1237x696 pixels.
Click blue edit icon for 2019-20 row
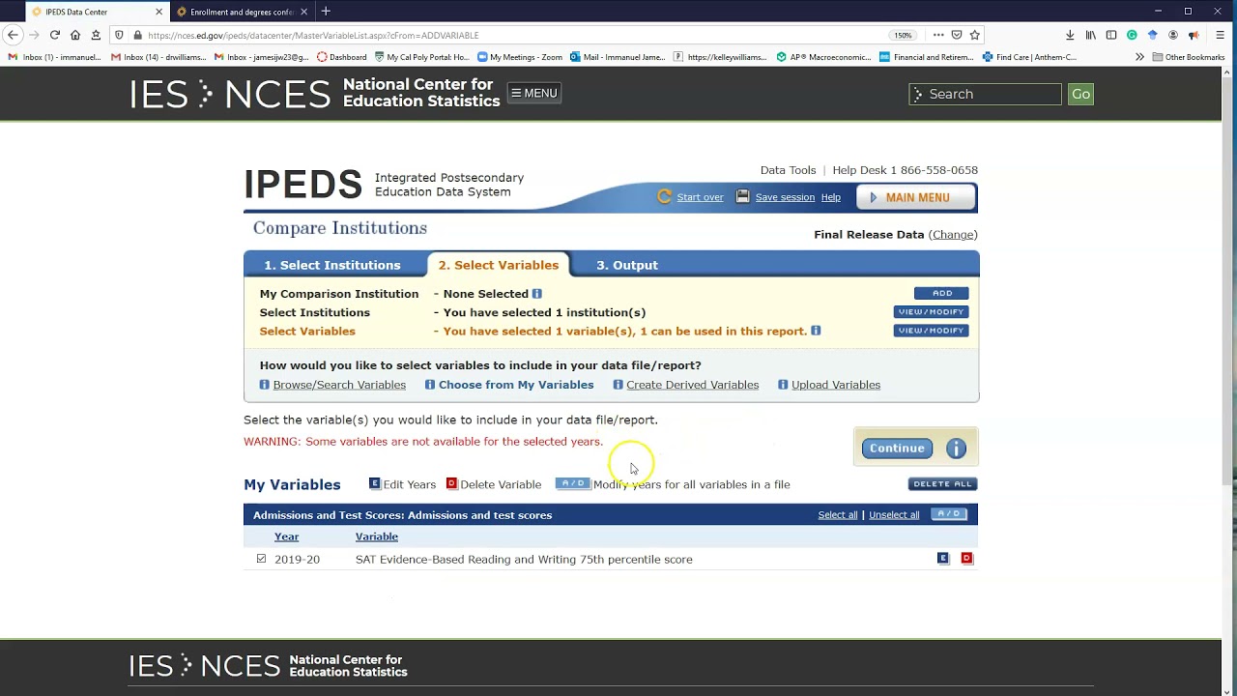point(943,559)
